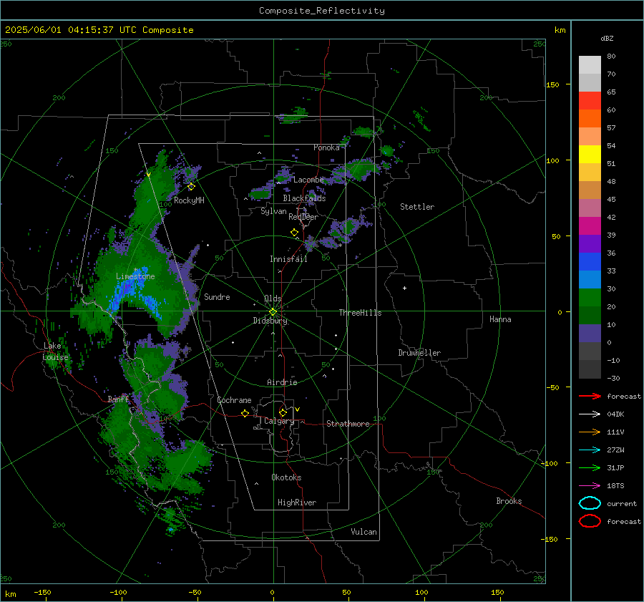The height and width of the screenshot is (602, 644).
Task: Click the Ponoka label
Action: (326, 147)
